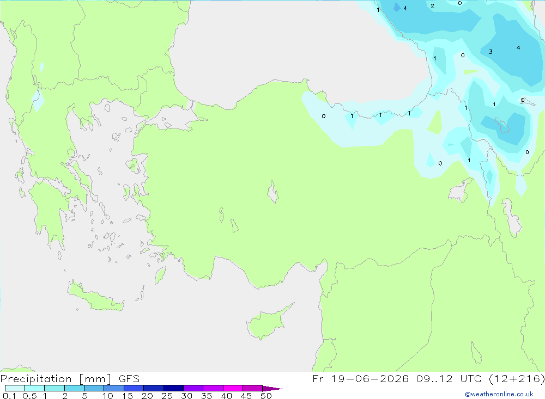
Task: Click the '0.5' legend scale label
Action: pyautogui.click(x=29, y=396)
